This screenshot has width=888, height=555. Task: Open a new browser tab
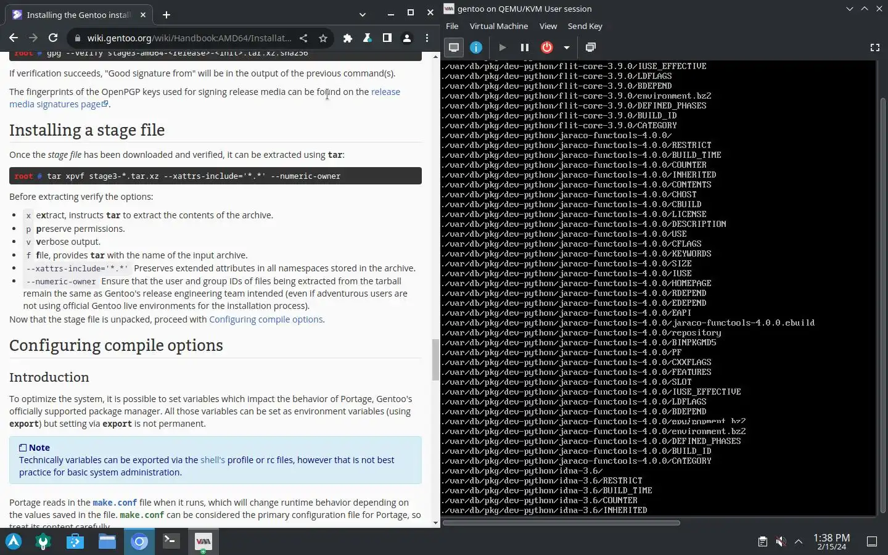166,15
